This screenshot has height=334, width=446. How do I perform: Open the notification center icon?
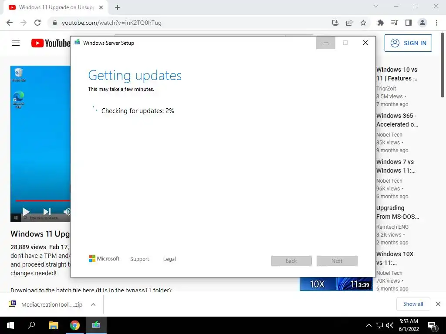point(432,326)
